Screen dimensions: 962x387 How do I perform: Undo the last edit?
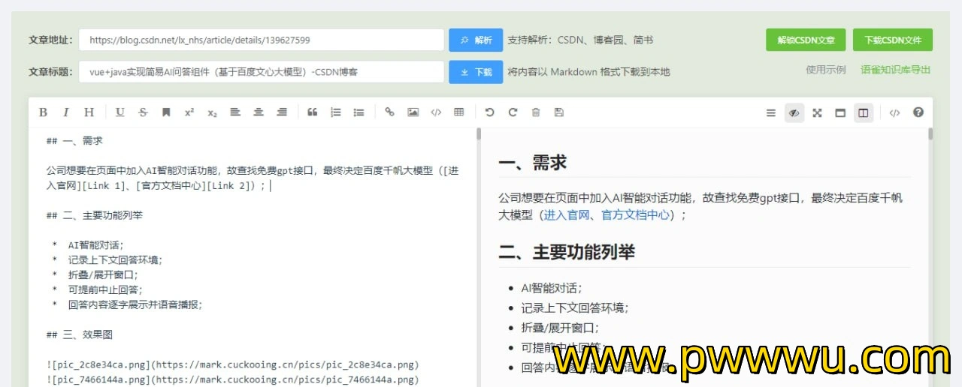click(489, 112)
